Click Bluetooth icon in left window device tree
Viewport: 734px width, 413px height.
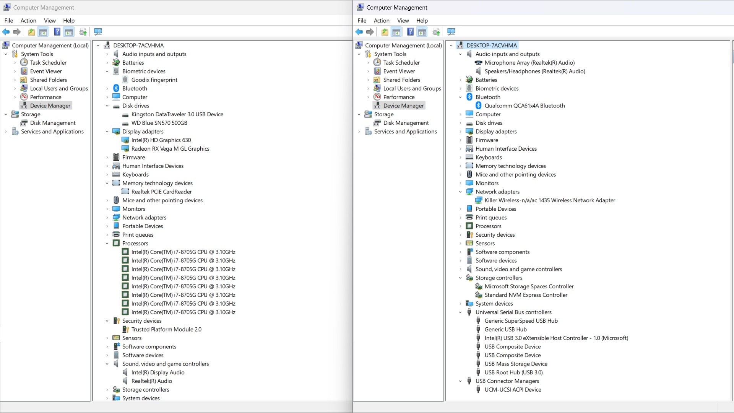(x=116, y=88)
